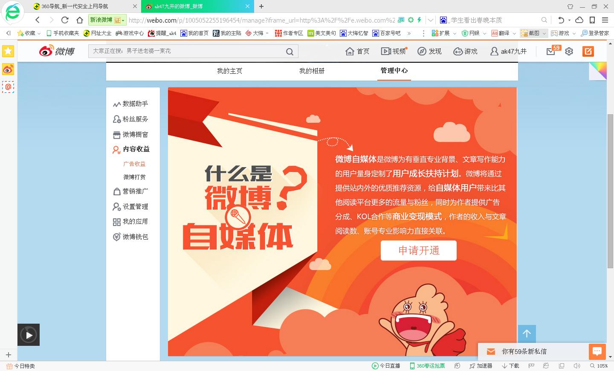
Task: Click browser undo close-tab icon
Action: 561,20
